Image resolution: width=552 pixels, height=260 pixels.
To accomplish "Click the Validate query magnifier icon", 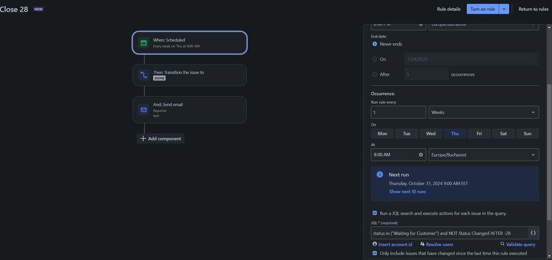I will tap(502, 244).
